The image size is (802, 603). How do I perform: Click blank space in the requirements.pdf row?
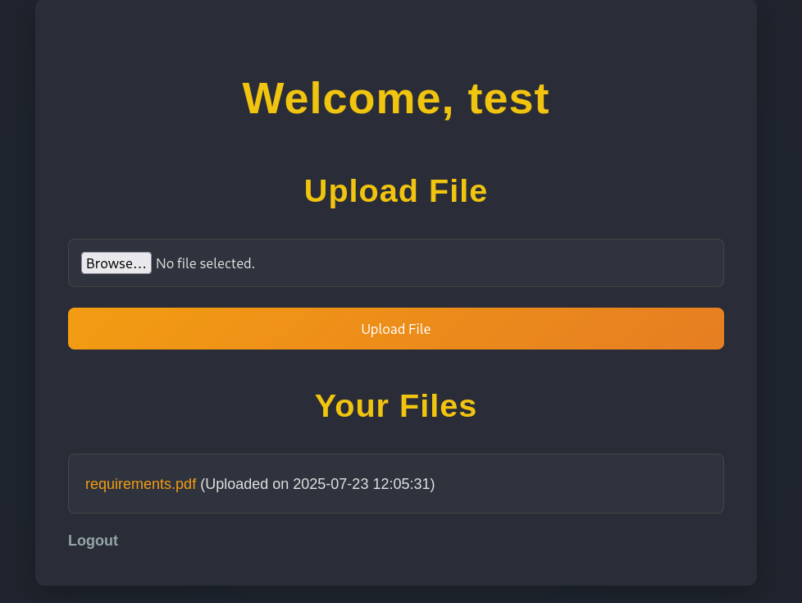(574, 484)
